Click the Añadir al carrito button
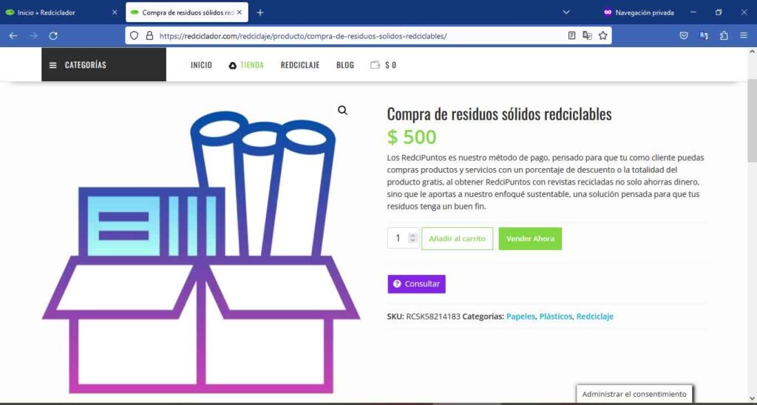 (x=457, y=239)
